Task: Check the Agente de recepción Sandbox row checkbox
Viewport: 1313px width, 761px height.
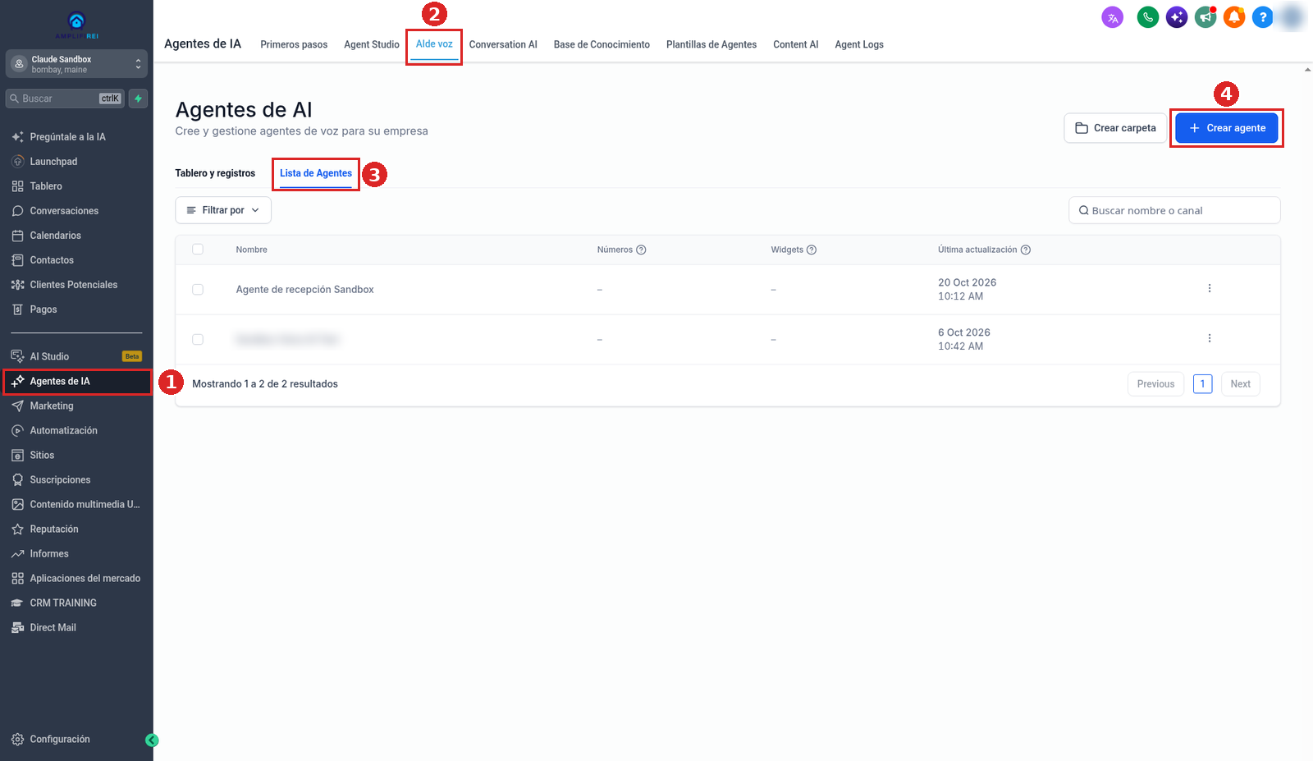Action: point(198,289)
